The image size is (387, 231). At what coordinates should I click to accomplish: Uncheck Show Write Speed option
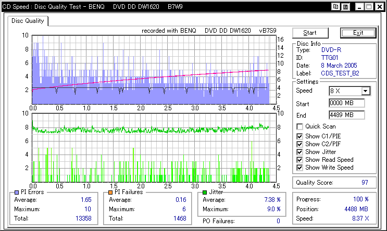[299, 168]
